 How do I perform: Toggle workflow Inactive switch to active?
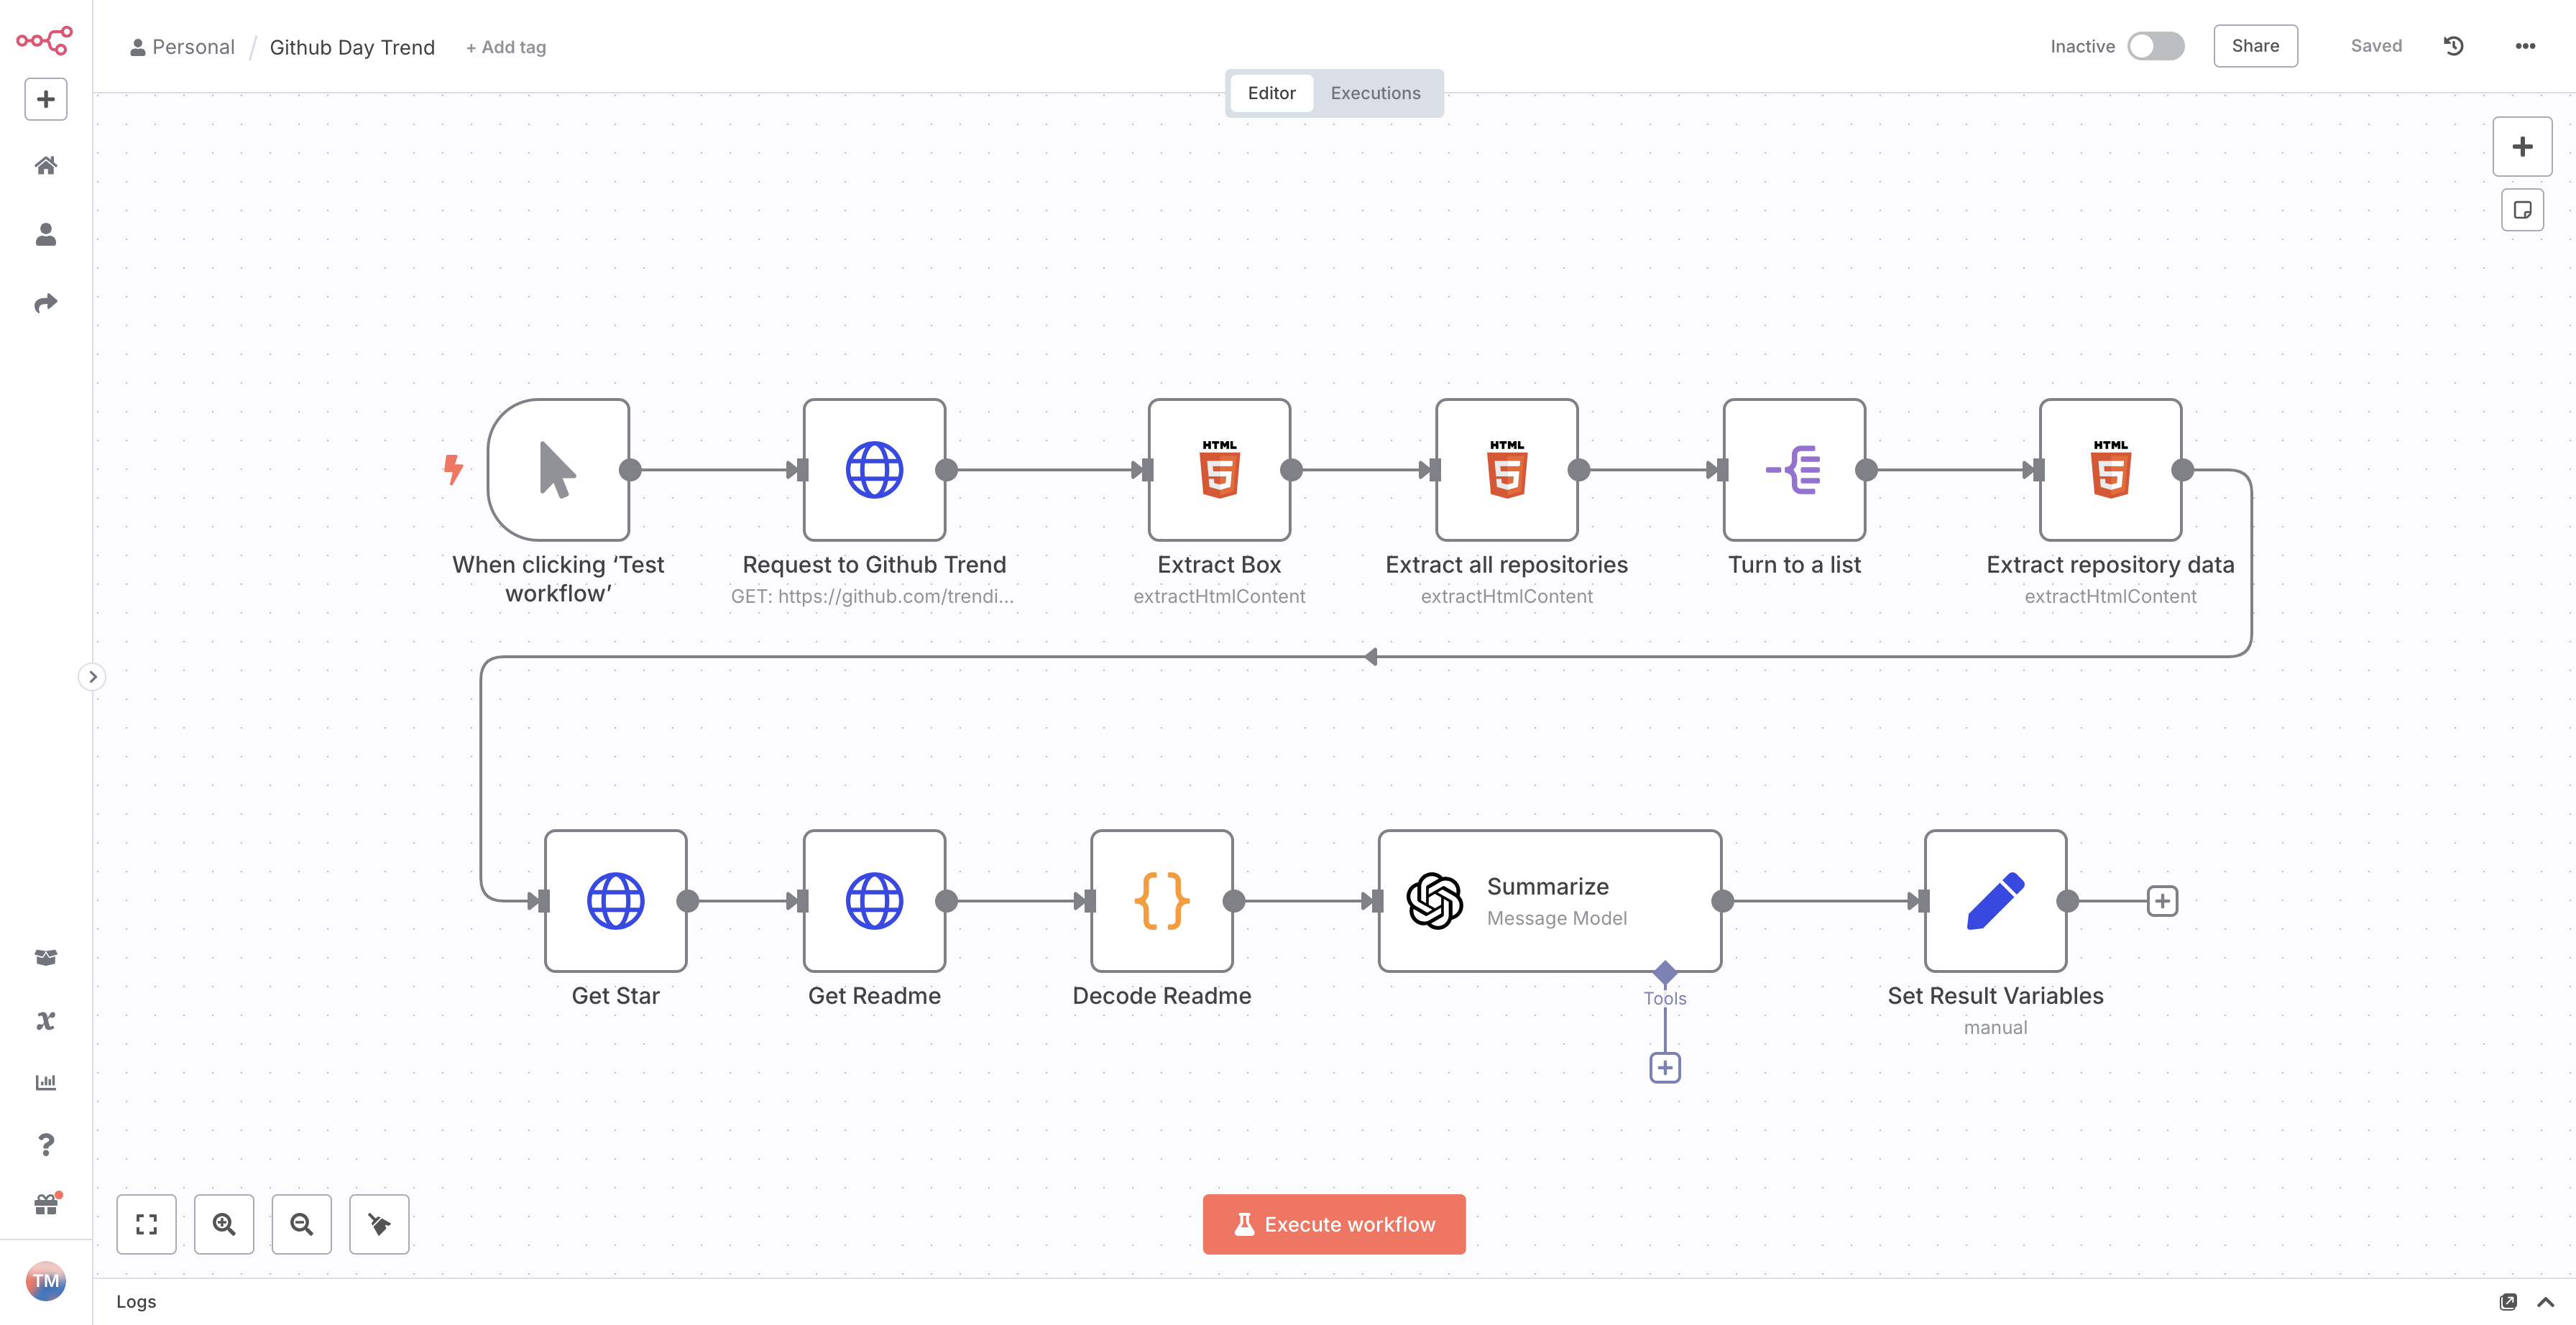click(2155, 46)
